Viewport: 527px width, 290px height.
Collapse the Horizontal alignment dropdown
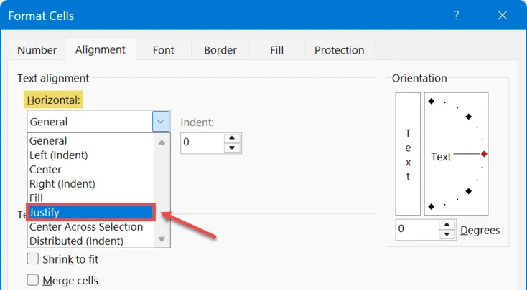[x=161, y=122]
